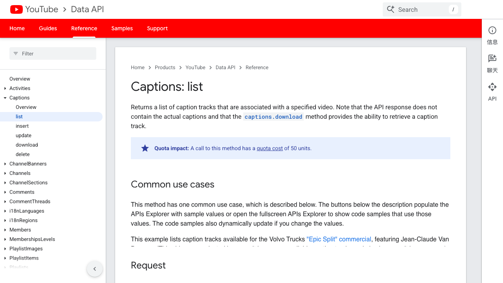Screen dimensions: 503x283
Task: Open the "Epic Split" commercial link
Action: pos(339,239)
